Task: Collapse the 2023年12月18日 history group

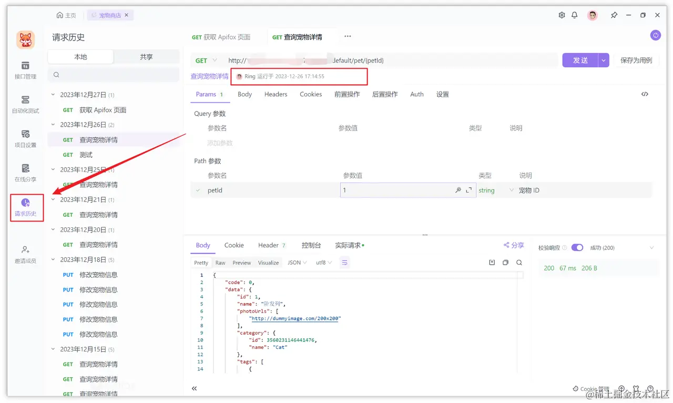Action: tap(52, 259)
